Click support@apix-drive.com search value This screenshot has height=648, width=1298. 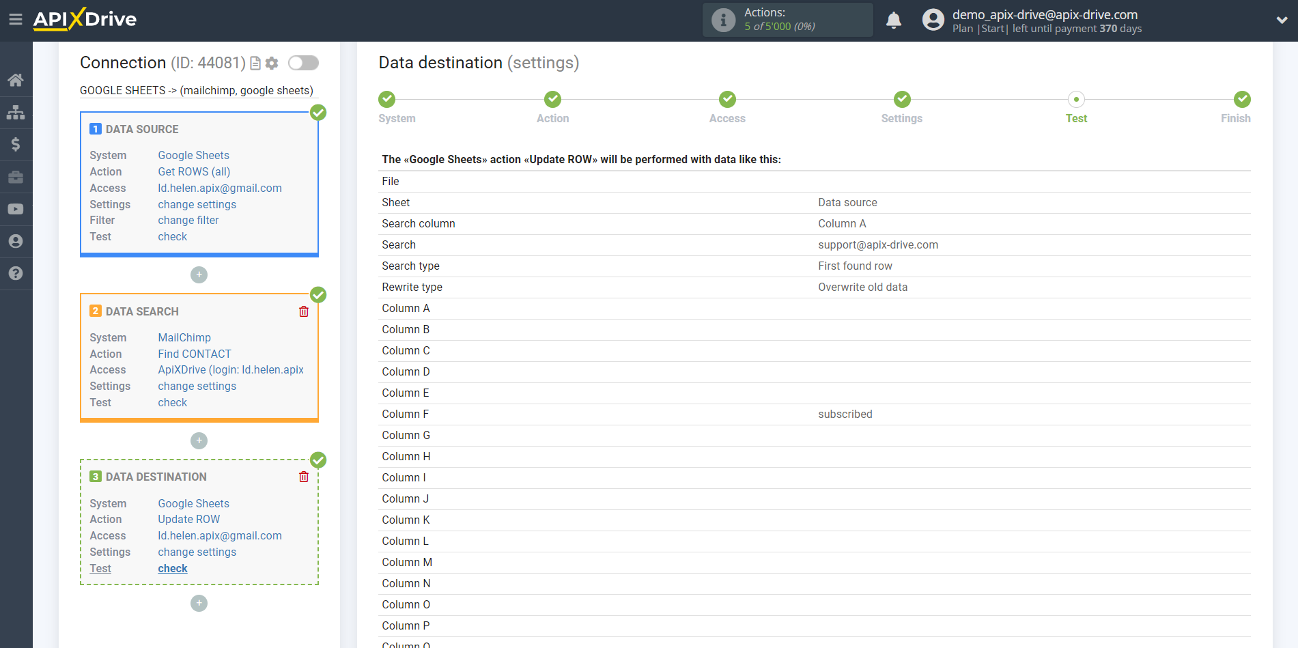tap(878, 244)
